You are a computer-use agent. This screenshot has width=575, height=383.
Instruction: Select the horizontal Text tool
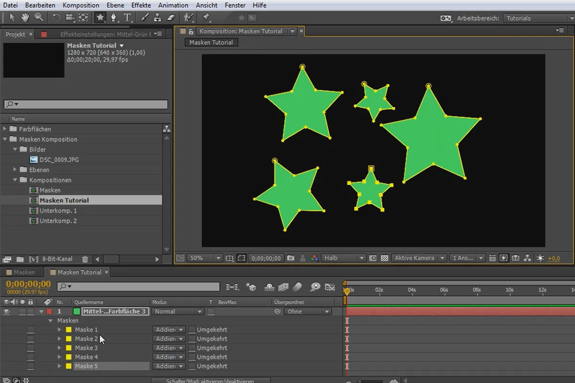[x=127, y=18]
